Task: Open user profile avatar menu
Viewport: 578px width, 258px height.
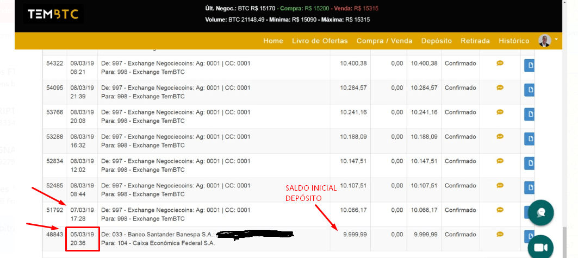Action: [x=548, y=41]
